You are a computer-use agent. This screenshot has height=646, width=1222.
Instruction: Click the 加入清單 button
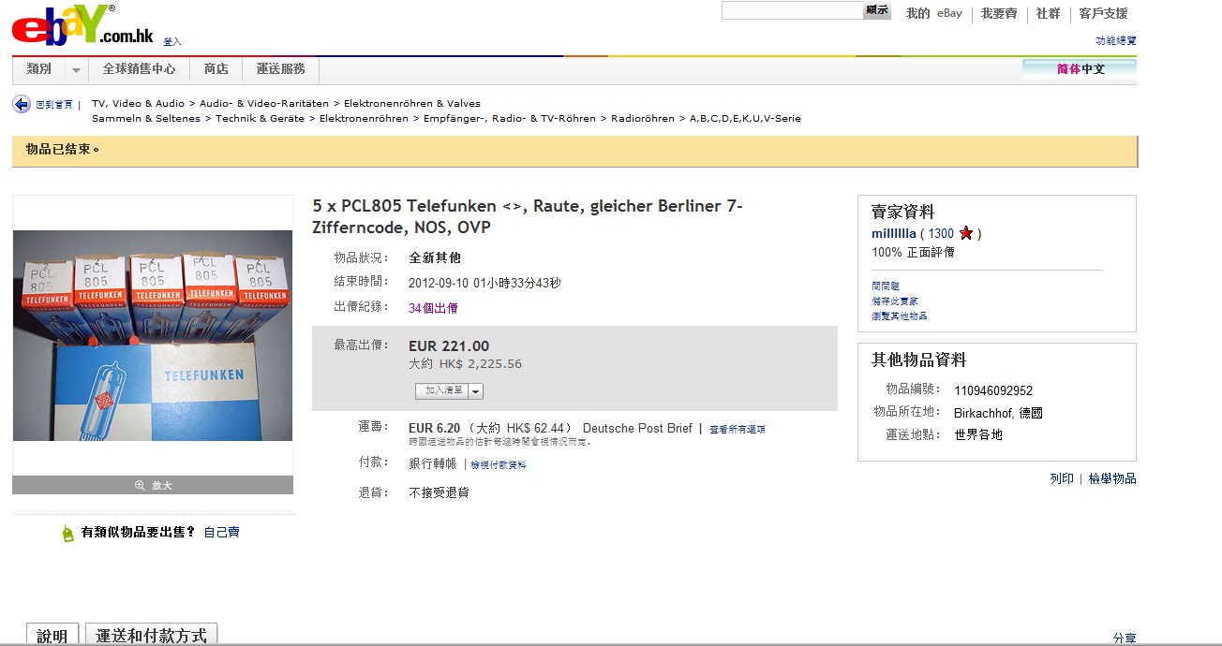(x=443, y=391)
